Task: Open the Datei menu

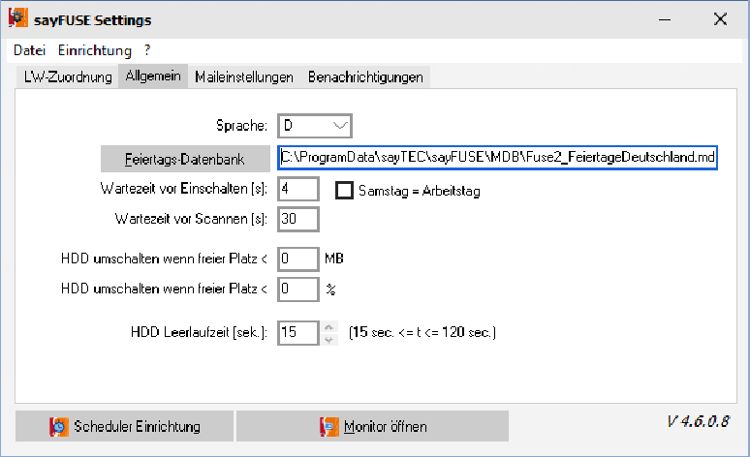Action: pyautogui.click(x=29, y=49)
